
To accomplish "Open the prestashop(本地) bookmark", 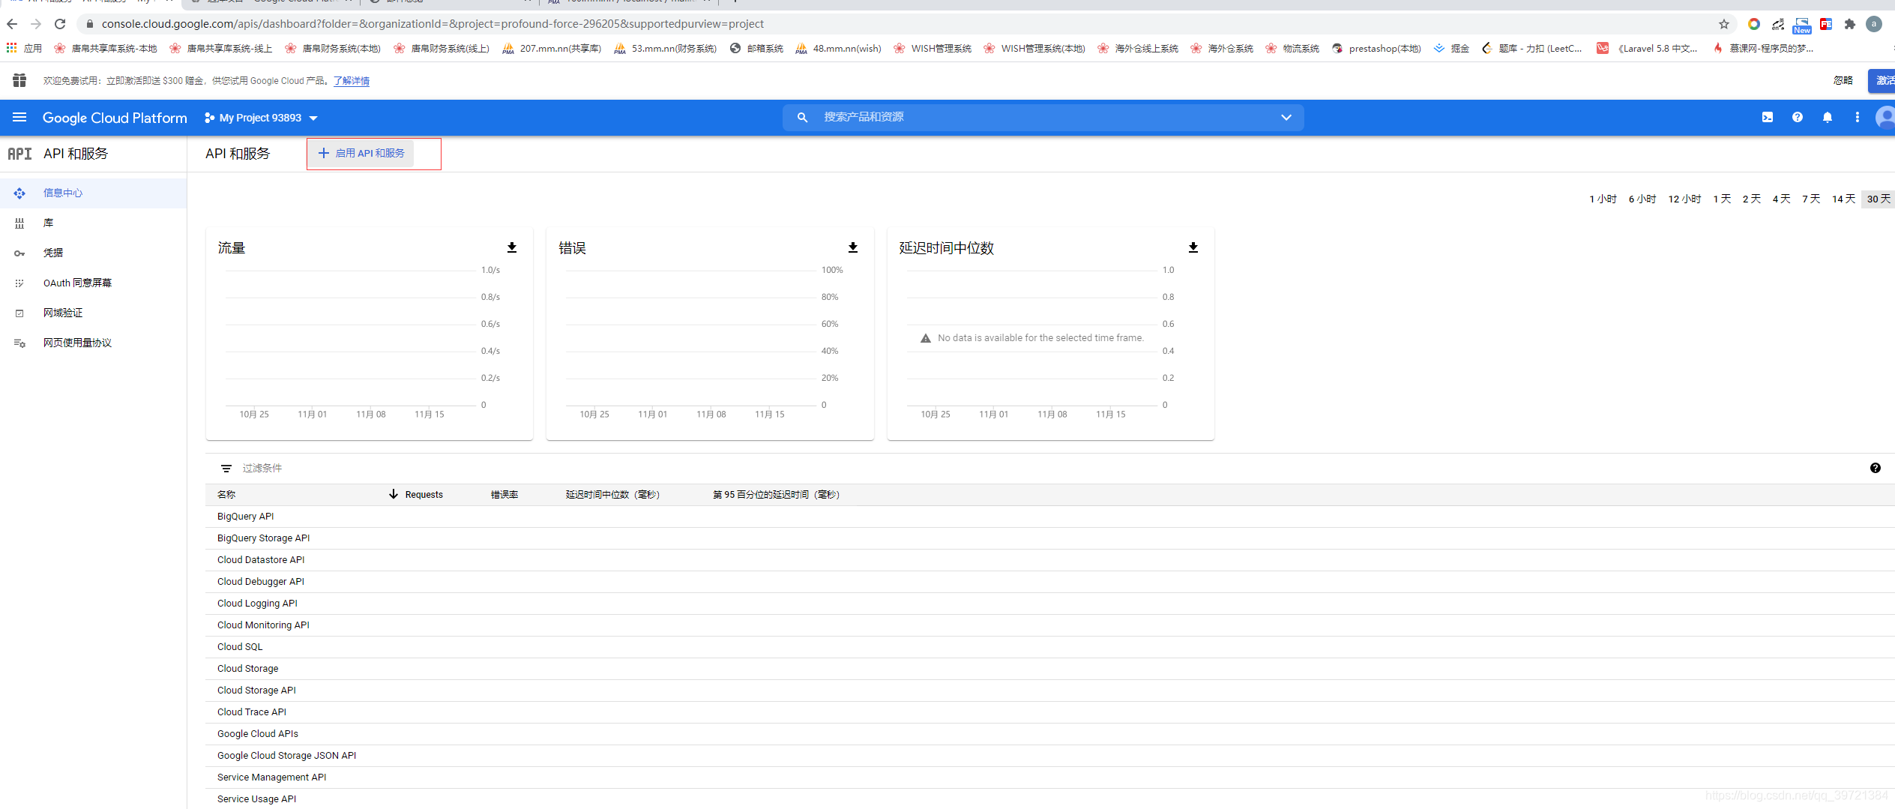I will point(1376,48).
